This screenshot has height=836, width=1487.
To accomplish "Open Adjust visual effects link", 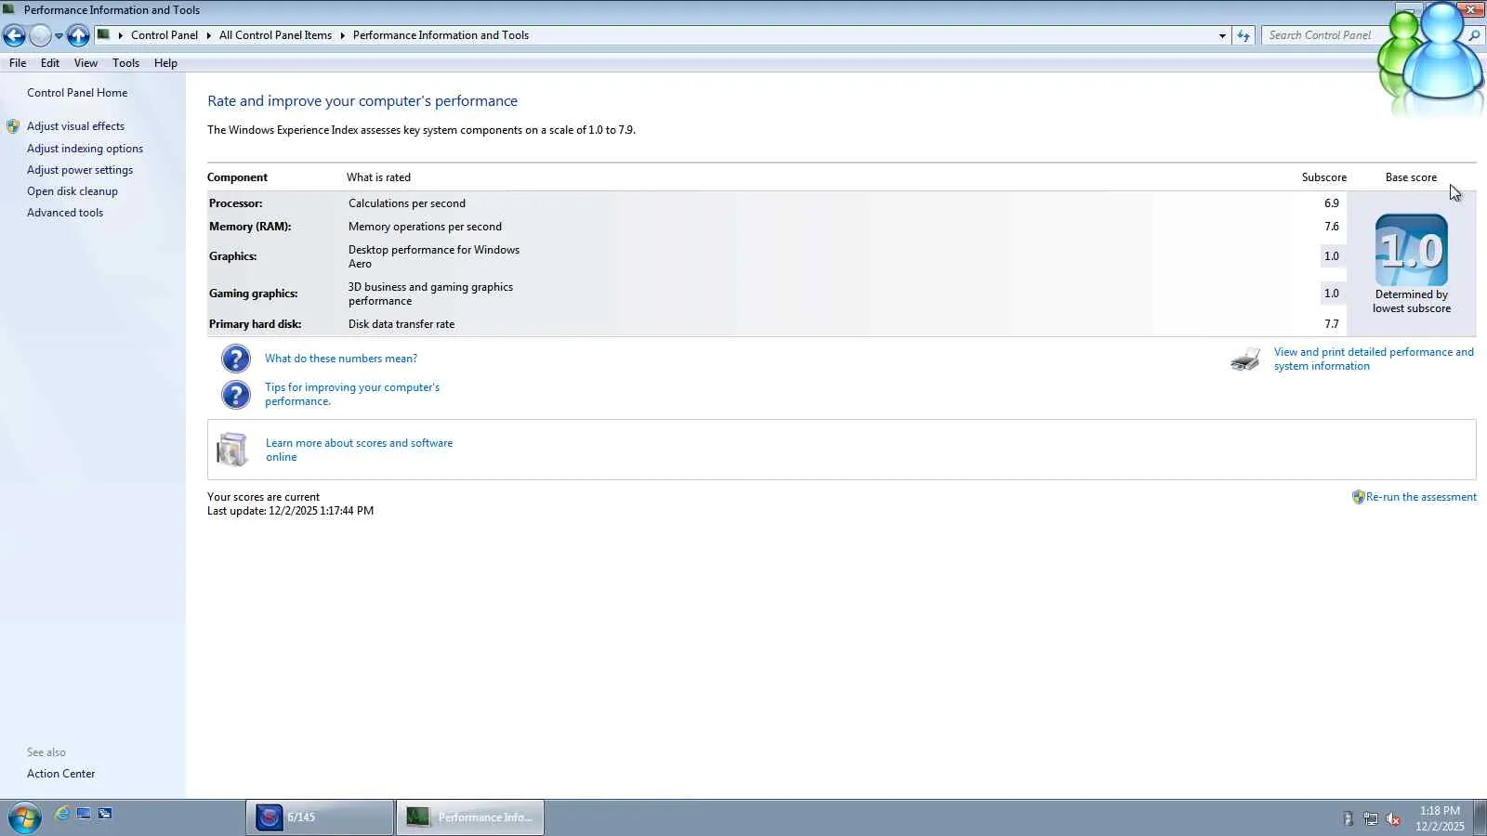I will click(x=75, y=126).
